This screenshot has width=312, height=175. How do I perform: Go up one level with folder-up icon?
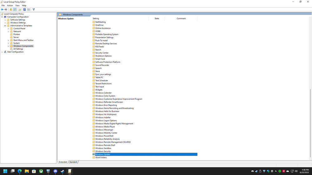tap(11, 10)
